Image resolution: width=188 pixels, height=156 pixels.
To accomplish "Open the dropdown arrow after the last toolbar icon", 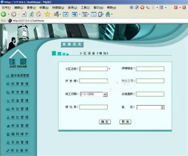I will (112, 14).
